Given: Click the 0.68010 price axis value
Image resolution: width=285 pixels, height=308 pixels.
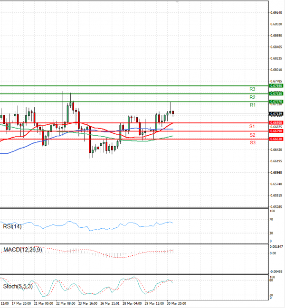Looking at the screenshot, I should (276, 70).
